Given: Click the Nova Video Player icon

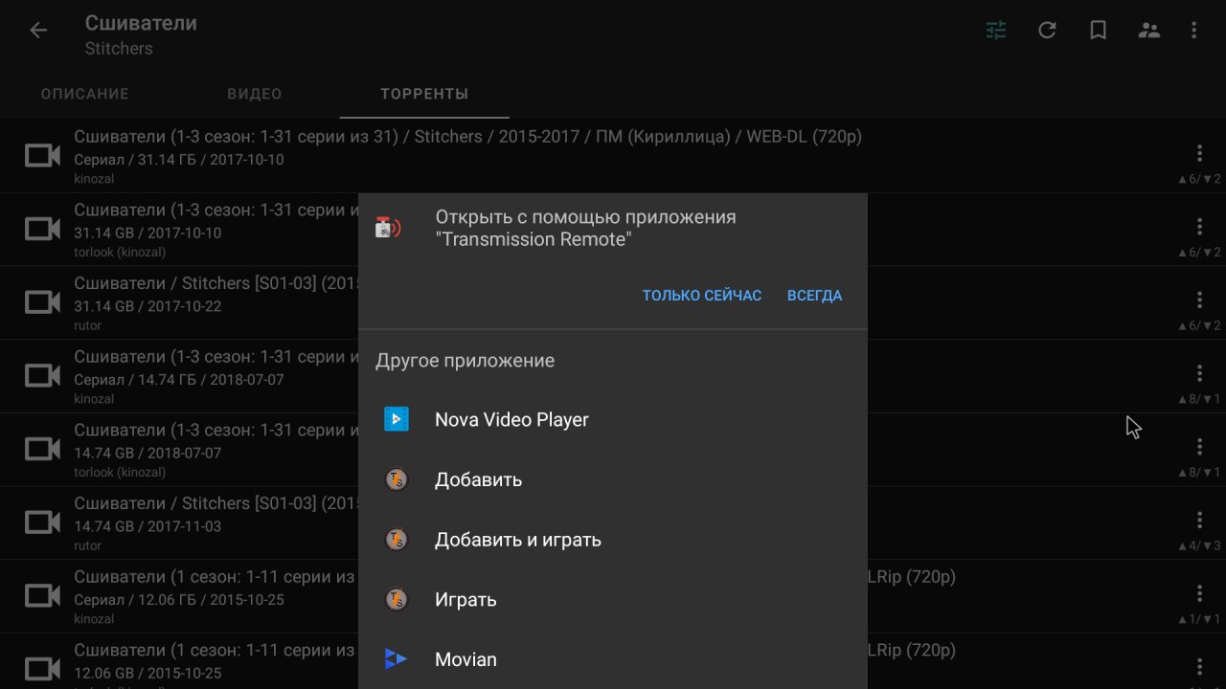Looking at the screenshot, I should 397,419.
